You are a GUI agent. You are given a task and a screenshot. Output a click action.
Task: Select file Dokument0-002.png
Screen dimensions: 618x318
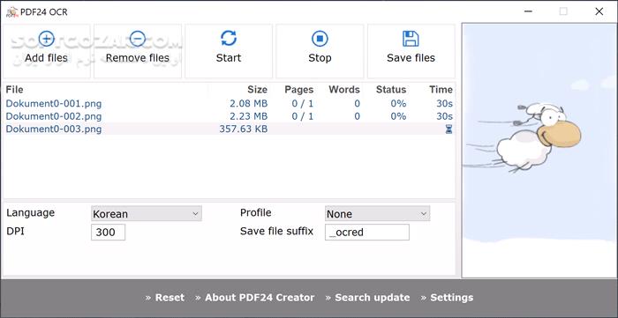tap(54, 116)
